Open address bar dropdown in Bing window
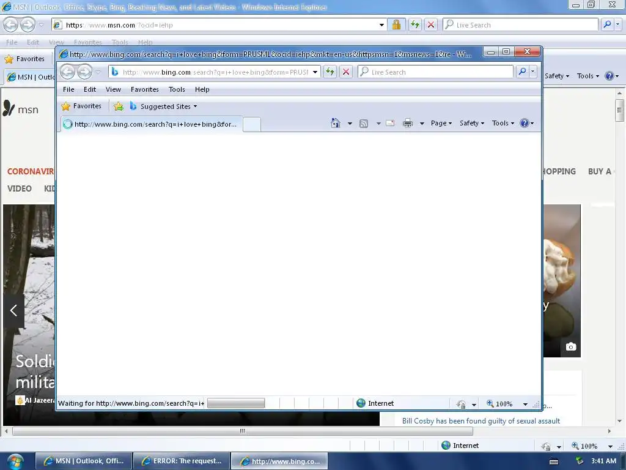626x470 pixels. (x=315, y=72)
